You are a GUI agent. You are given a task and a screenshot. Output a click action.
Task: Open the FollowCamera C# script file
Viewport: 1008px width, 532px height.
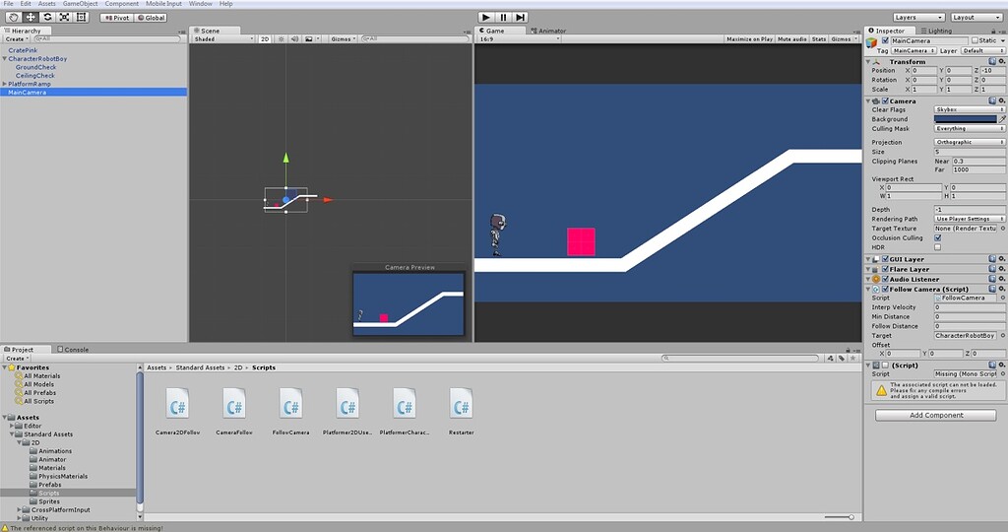[290, 412]
